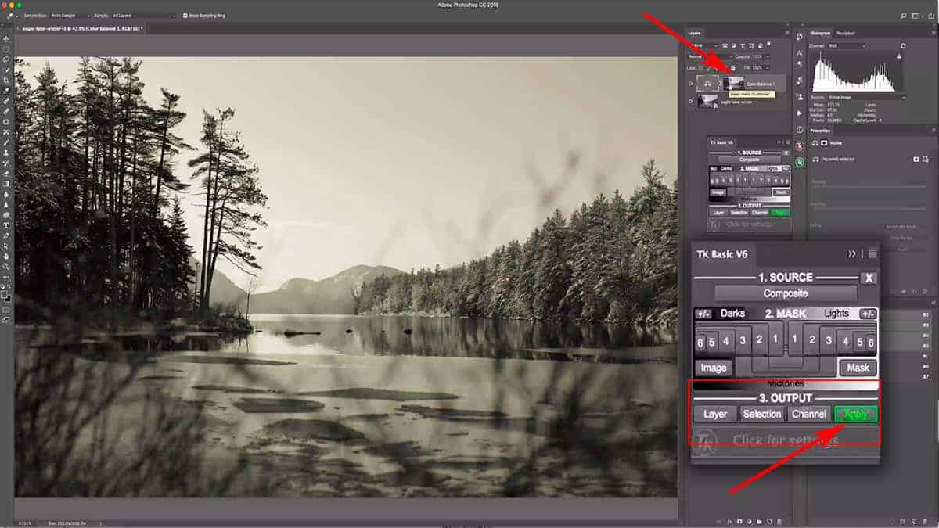Select the Eyedropper tool in the toolbar

point(7,91)
